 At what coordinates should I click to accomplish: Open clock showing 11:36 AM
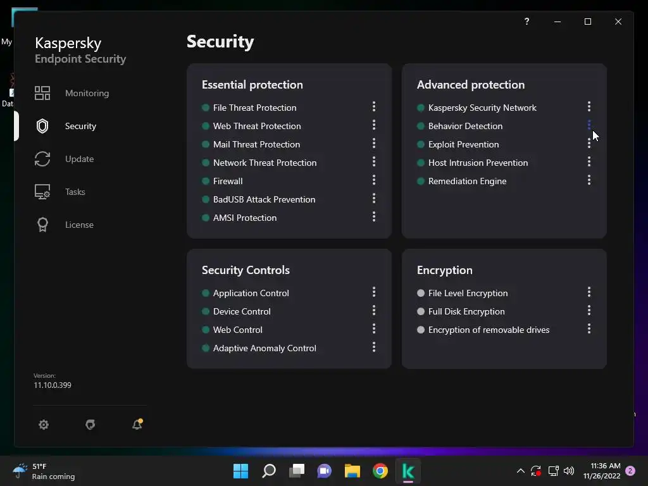pyautogui.click(x=602, y=471)
